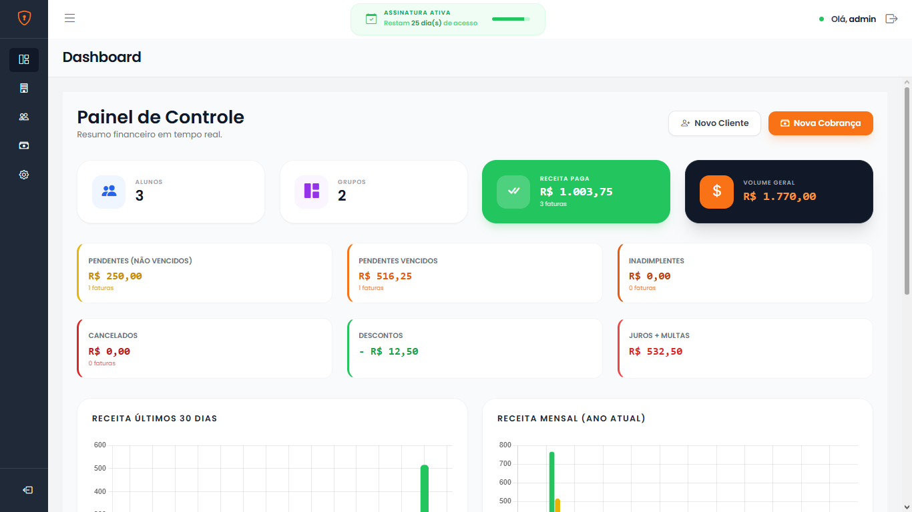Click the bottom sidebar logout icon
Screen dimensions: 912x512
27,490
